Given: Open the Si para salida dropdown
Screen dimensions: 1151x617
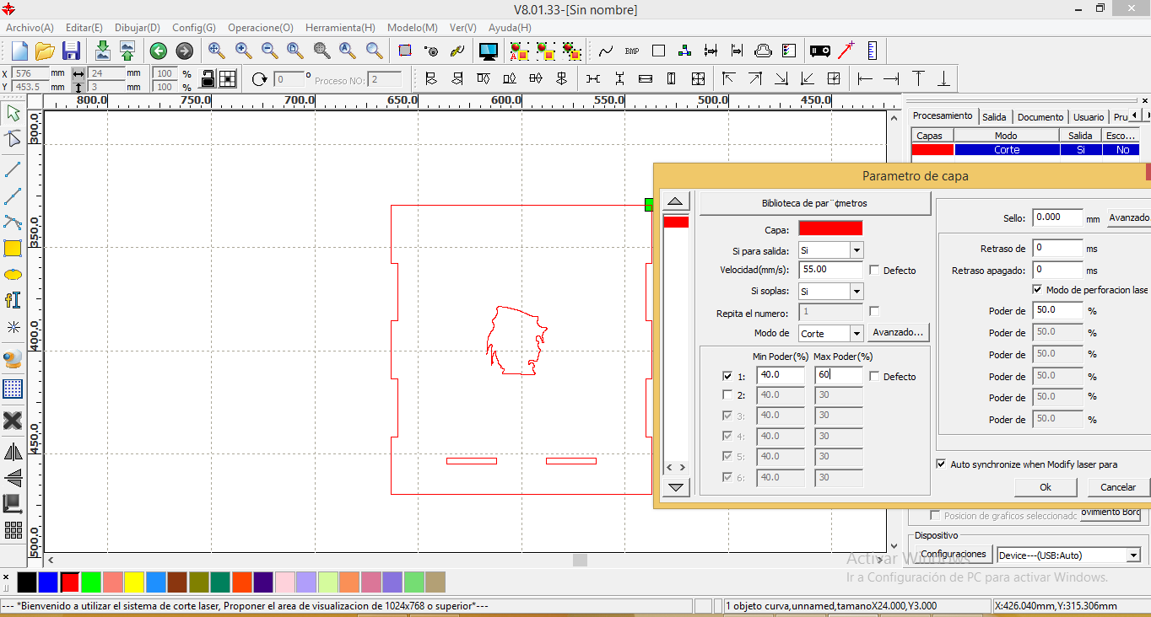Looking at the screenshot, I should [x=856, y=250].
